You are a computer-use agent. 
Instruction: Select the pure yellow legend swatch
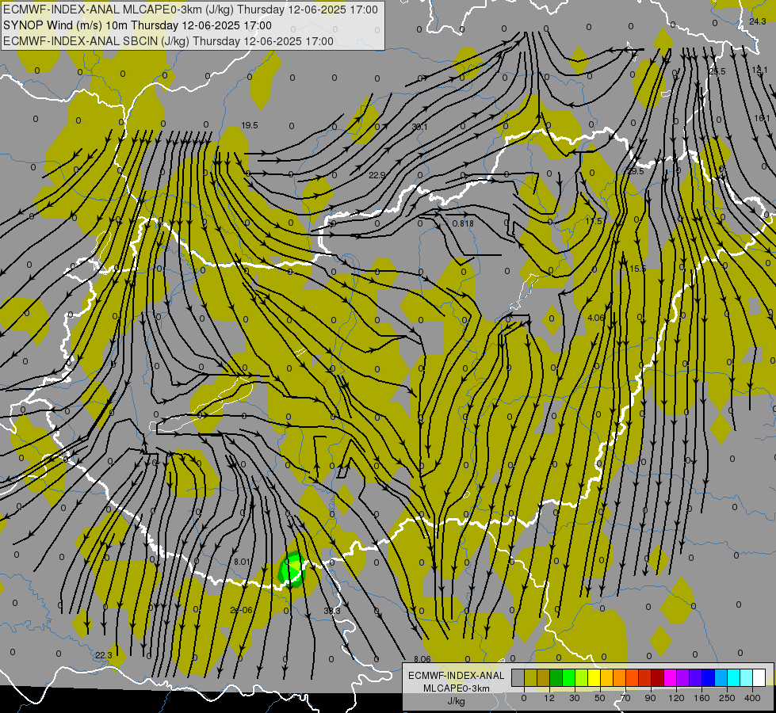(x=594, y=677)
